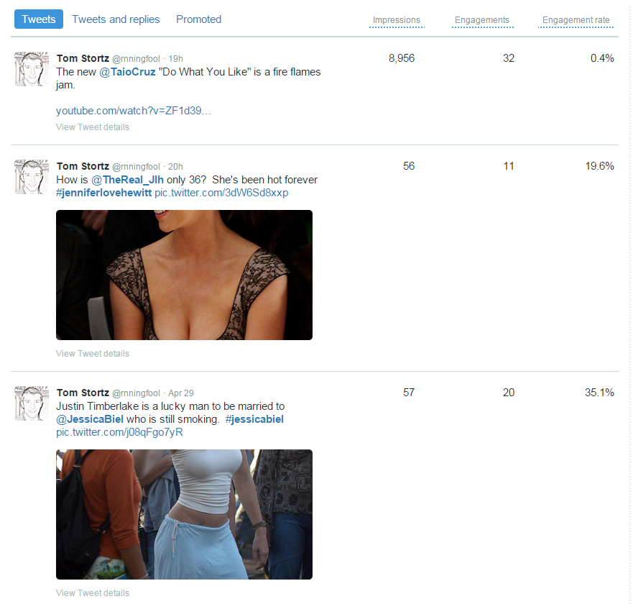This screenshot has height=604, width=633.
Task: Click avatar on the Apr 29 tweet
Action: (32, 403)
